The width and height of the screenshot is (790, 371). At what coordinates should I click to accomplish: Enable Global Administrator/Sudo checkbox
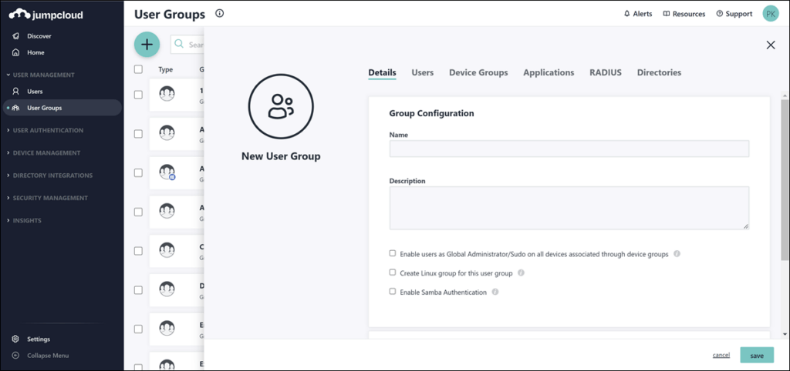(393, 253)
